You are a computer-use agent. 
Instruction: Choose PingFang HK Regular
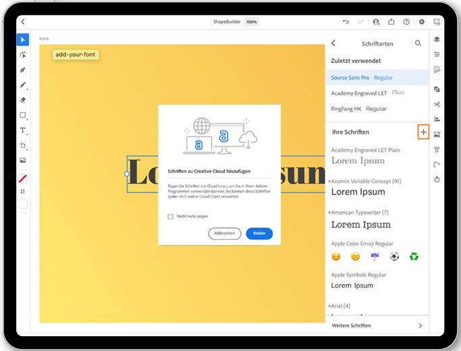[x=377, y=109]
